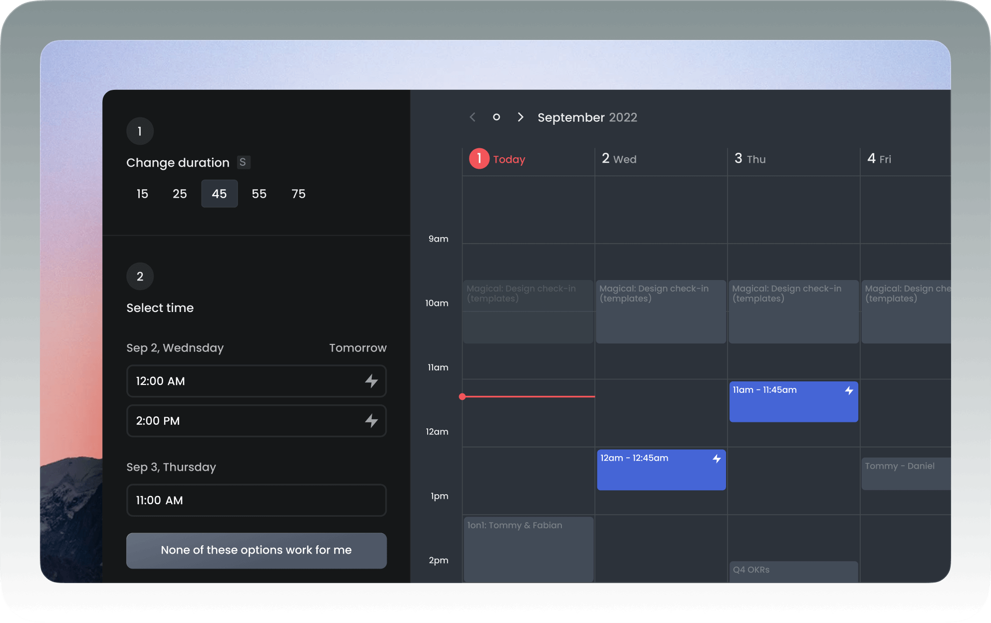Screen dimensions: 991x623
Task: Click the today dot icon beside the chevrons
Action: tap(496, 117)
